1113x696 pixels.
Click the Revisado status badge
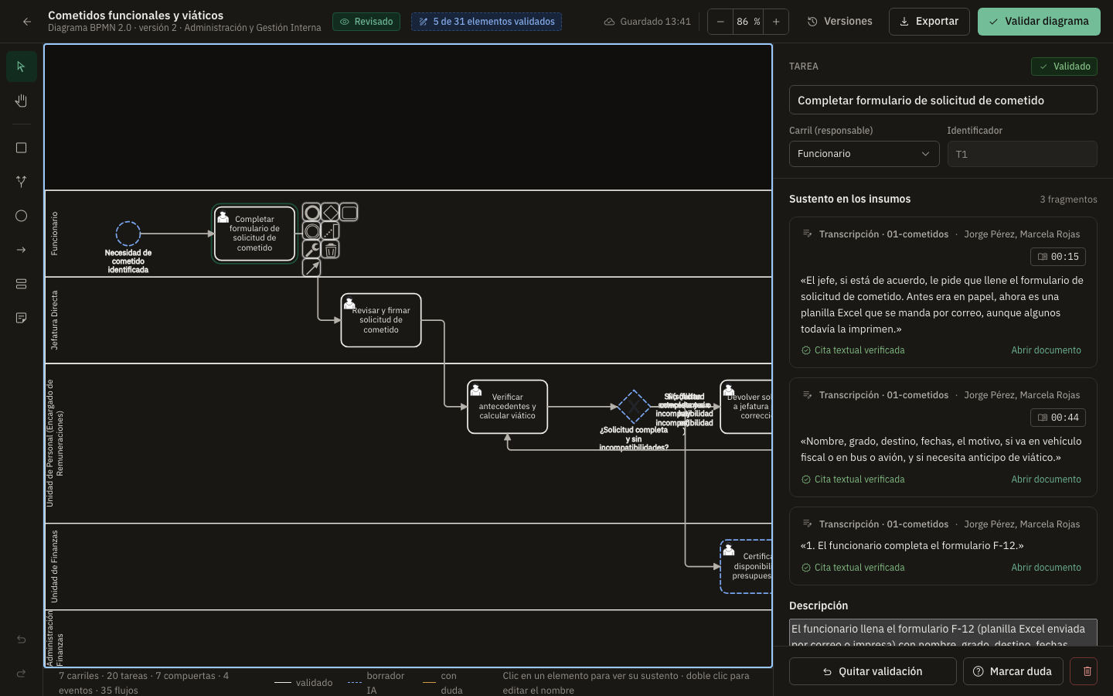click(366, 22)
